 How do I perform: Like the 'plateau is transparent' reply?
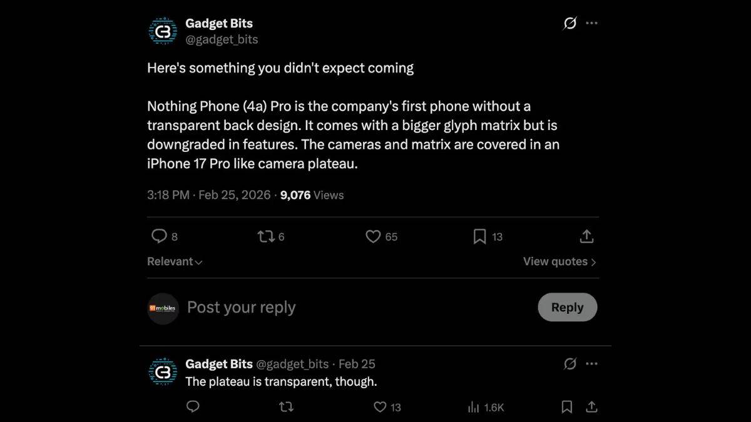(380, 407)
